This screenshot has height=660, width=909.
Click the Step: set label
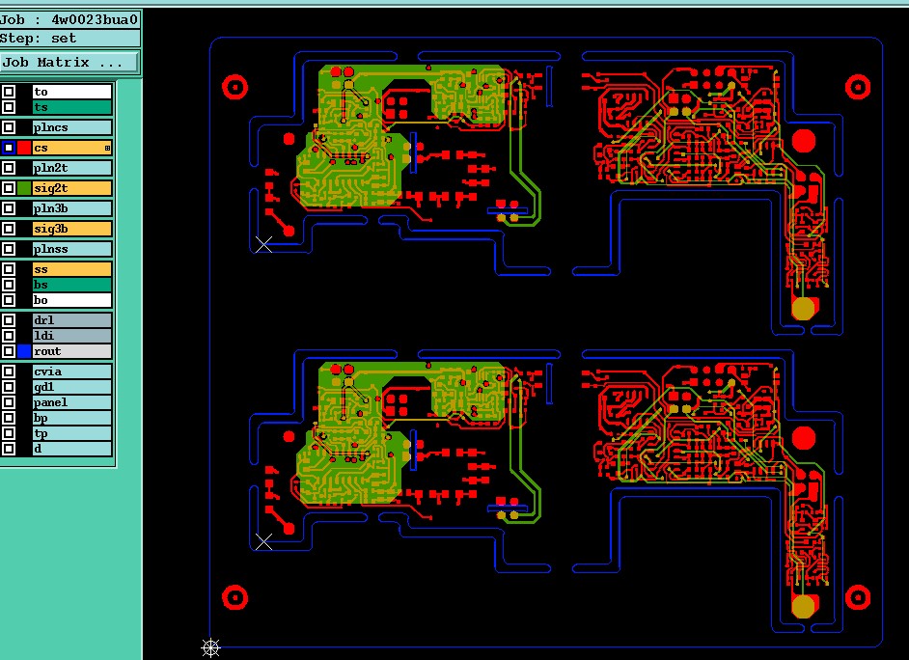69,39
